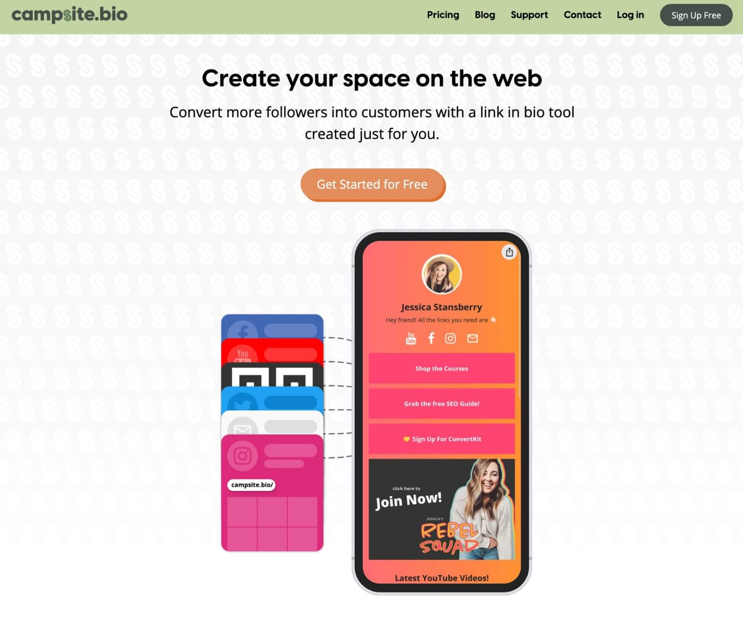Click the 'Sign Up Free' button in navbar
This screenshot has width=743, height=618.
click(x=696, y=15)
